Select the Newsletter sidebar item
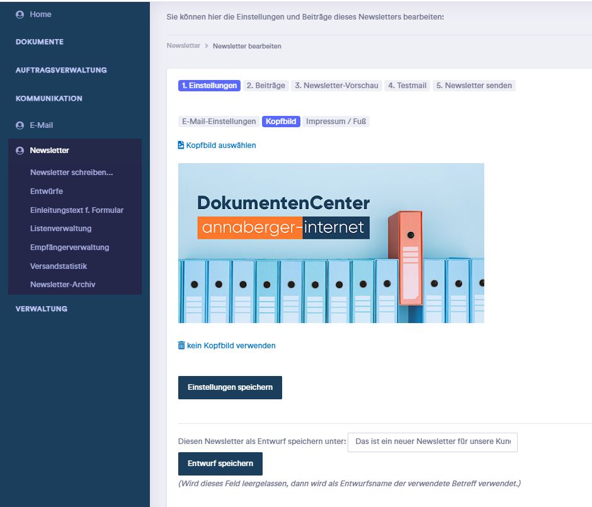Viewport: 592px width, 507px height. pos(50,151)
